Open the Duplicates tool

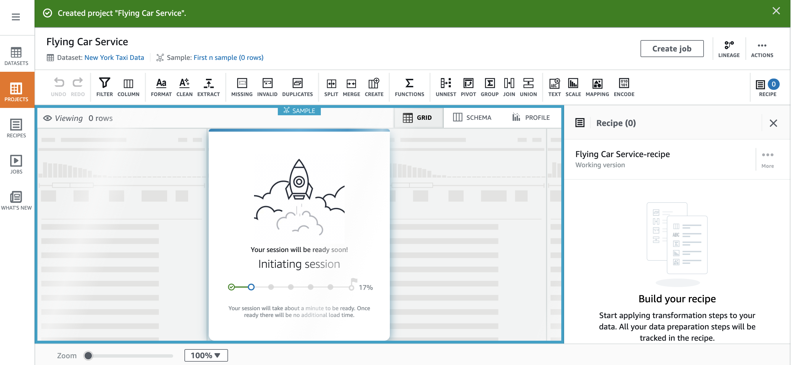point(297,87)
